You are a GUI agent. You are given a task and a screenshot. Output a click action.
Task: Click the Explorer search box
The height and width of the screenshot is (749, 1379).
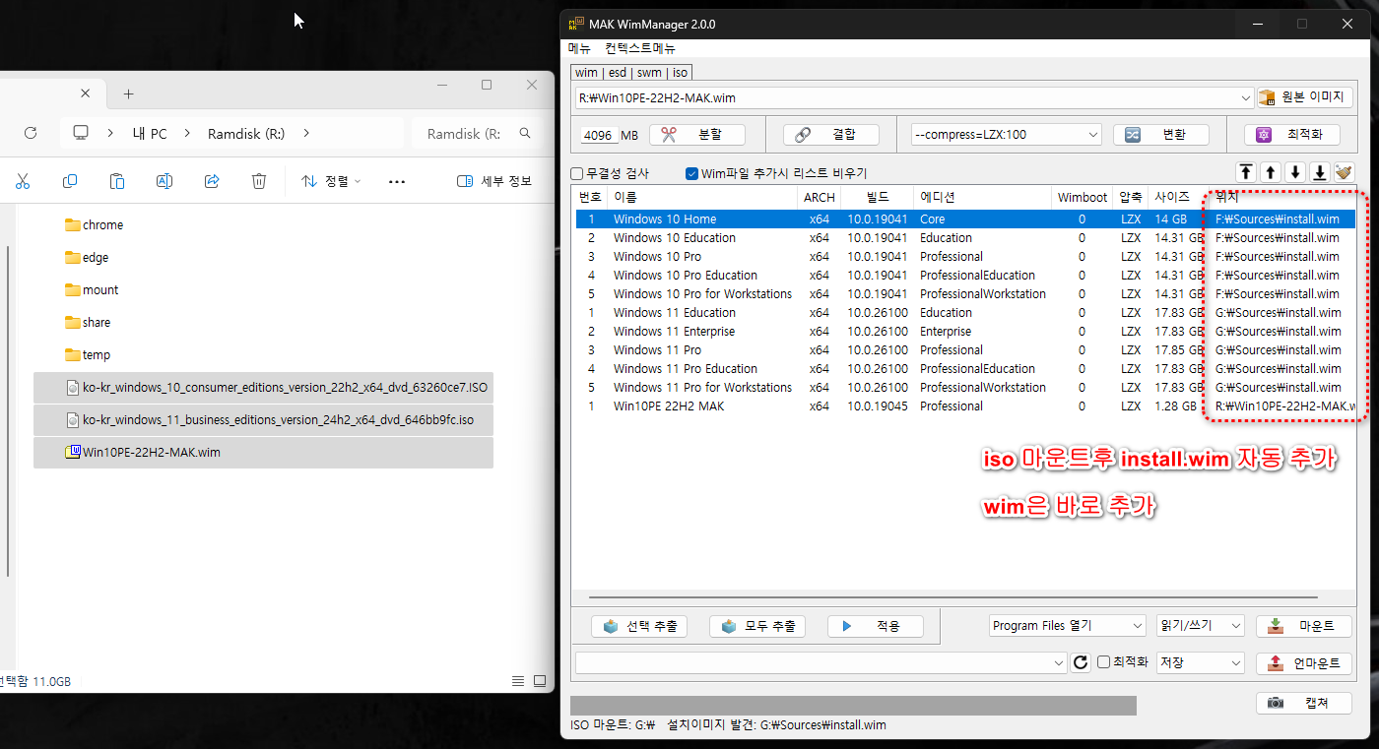click(477, 133)
